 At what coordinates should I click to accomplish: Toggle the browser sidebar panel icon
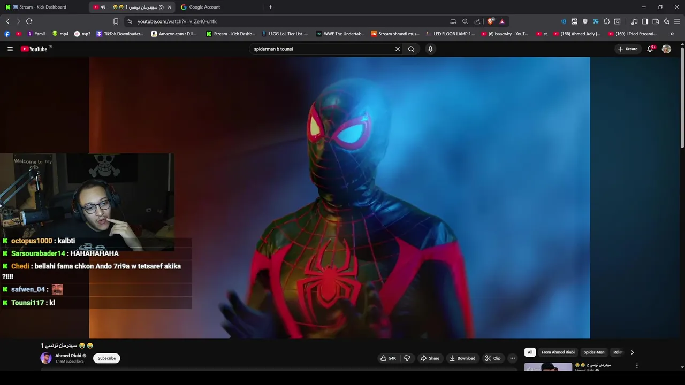645,21
